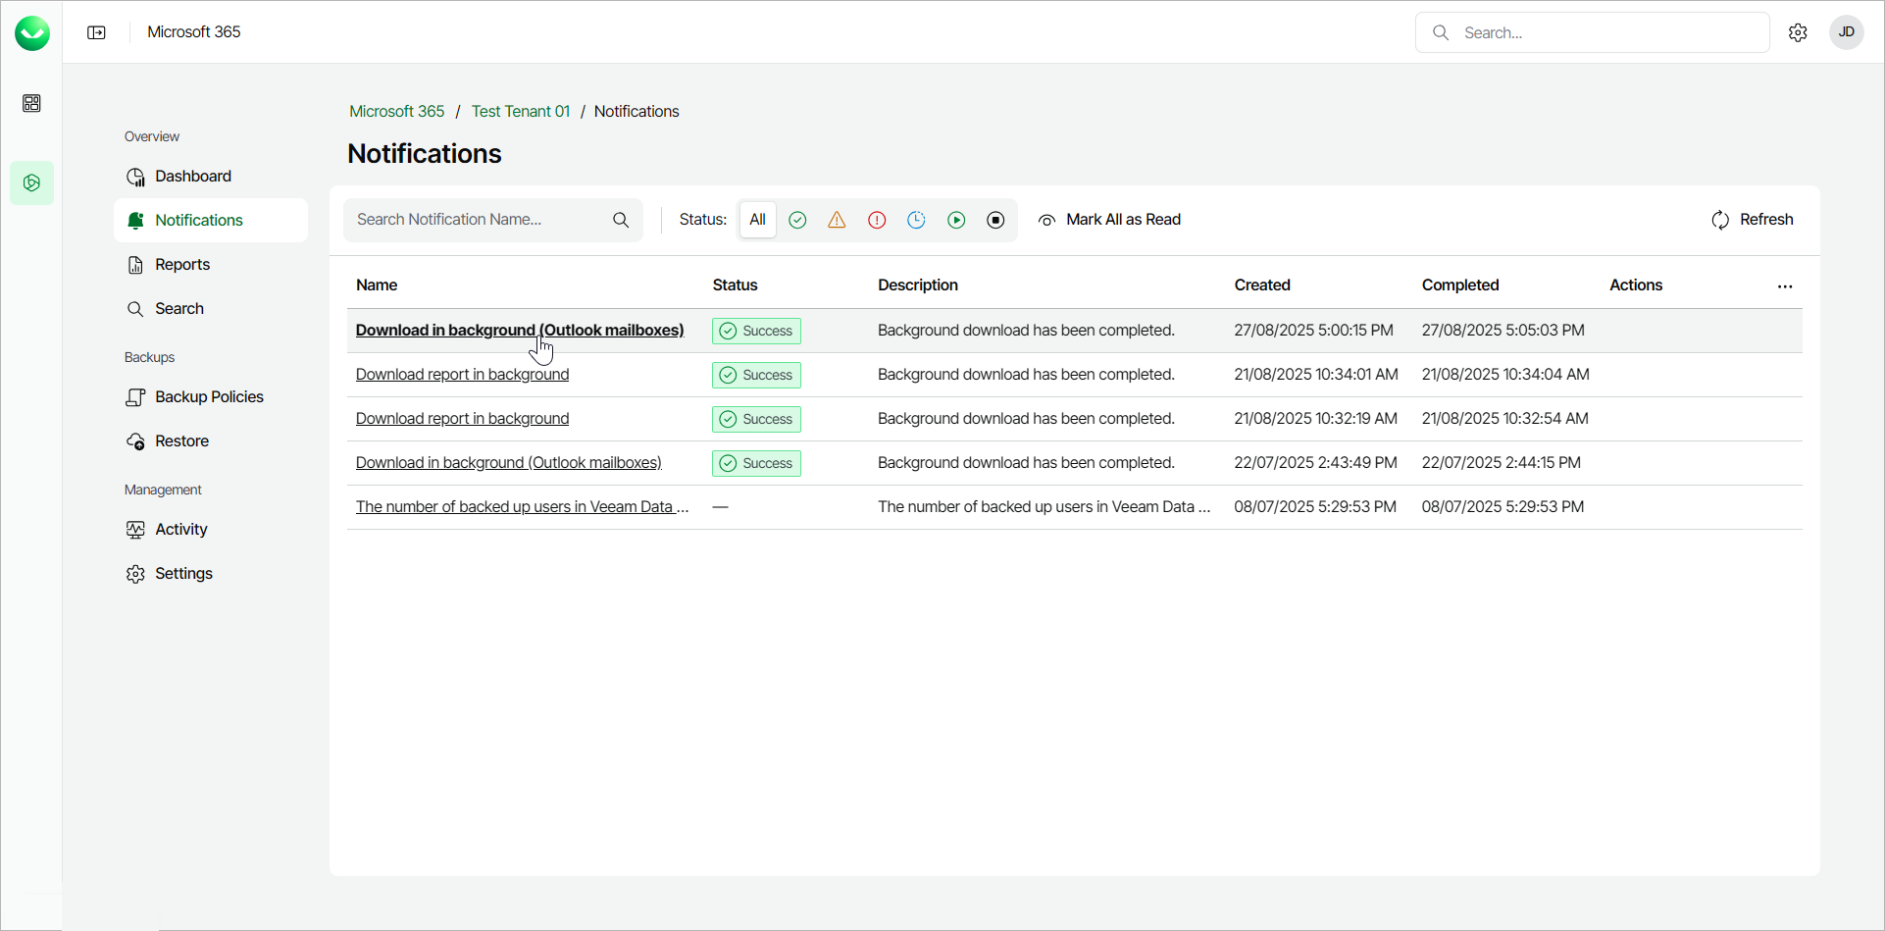Click Mark All as Read
The width and height of the screenshot is (1885, 931).
[x=1109, y=220]
